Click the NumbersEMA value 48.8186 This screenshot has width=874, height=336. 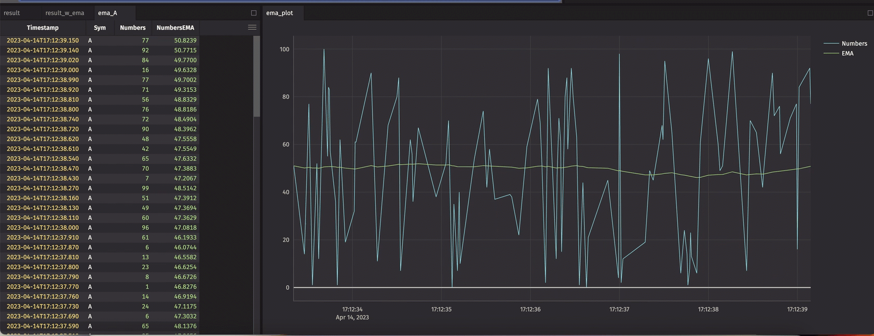pyautogui.click(x=185, y=109)
